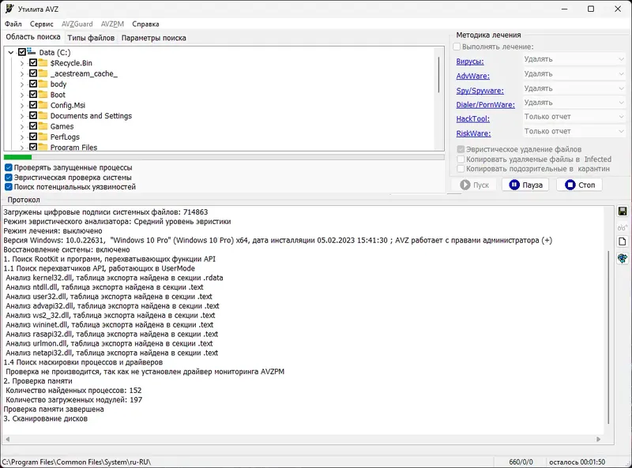The height and width of the screenshot is (468, 632).
Task: Open the Файл menu
Action: tap(13, 24)
